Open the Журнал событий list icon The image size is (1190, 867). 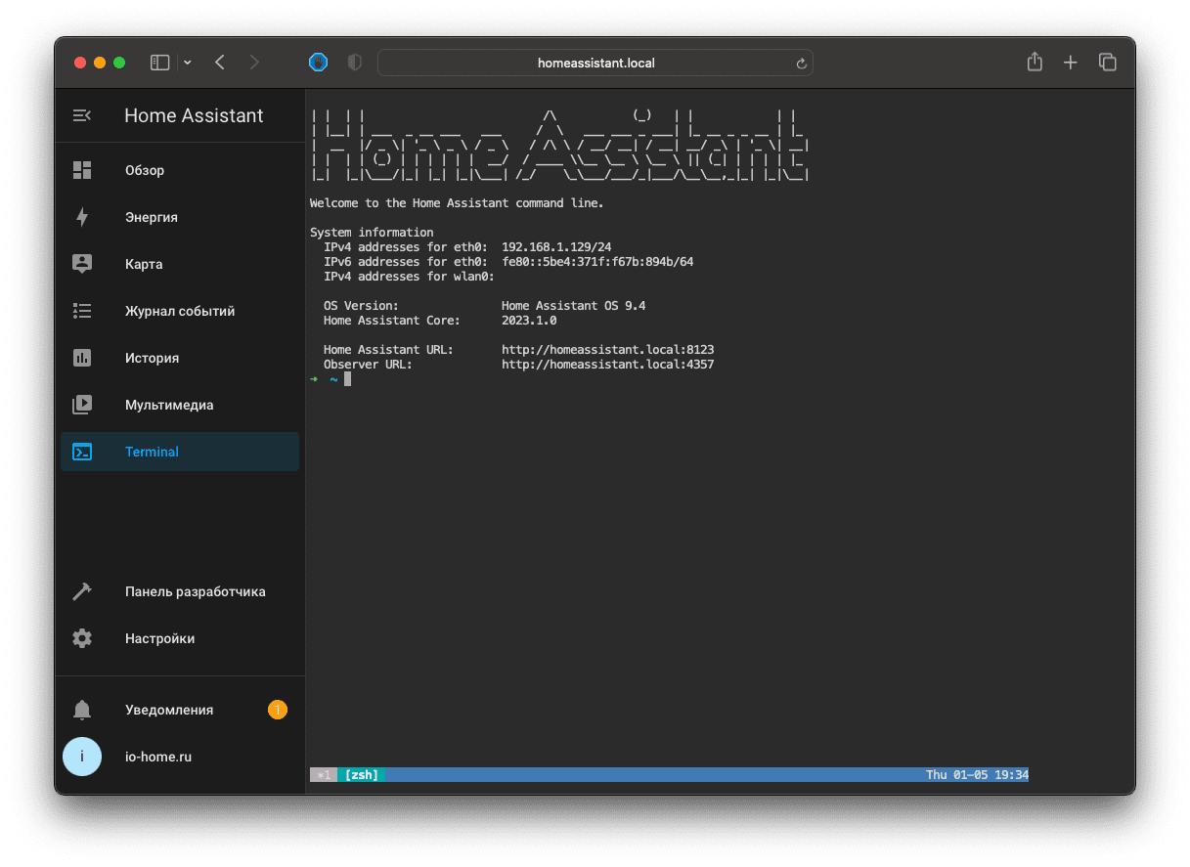[82, 310]
